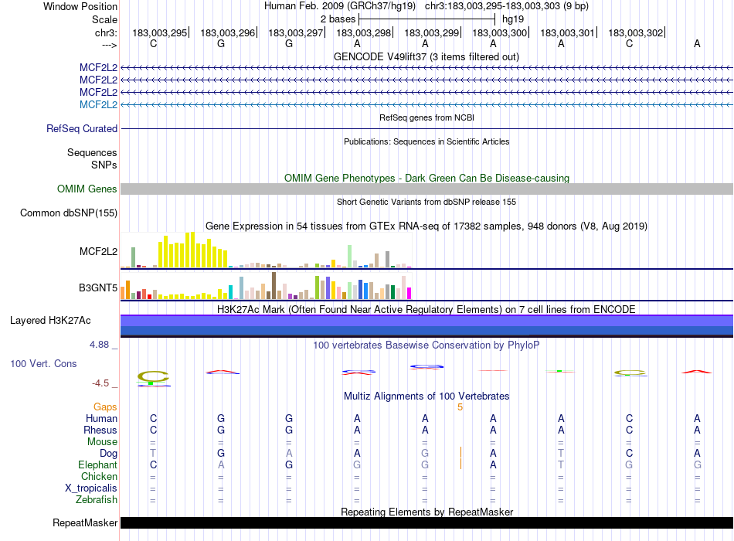734x541 pixels.
Task: Click the red A logo at far right
Action: coord(696,372)
